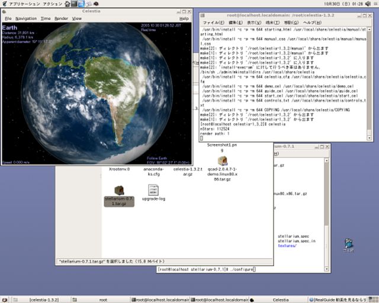
Task: Open the Celestia Time menu
Action: pyautogui.click(x=46, y=18)
